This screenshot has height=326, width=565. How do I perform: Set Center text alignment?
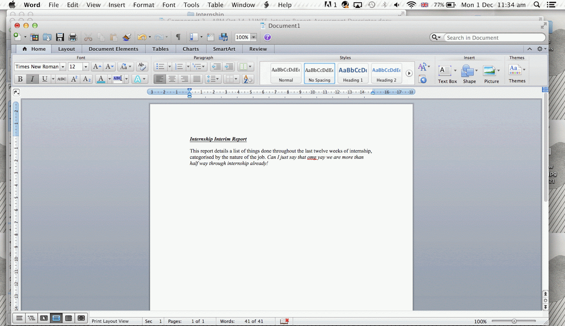pos(172,79)
